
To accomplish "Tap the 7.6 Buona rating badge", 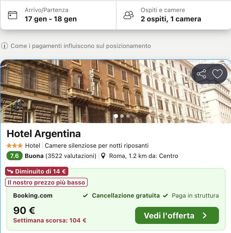I will pos(14,156).
